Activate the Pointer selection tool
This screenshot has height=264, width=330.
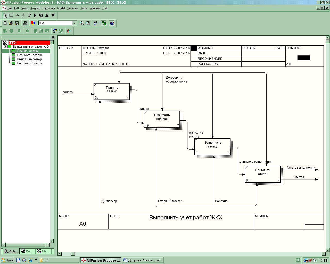point(5,15)
